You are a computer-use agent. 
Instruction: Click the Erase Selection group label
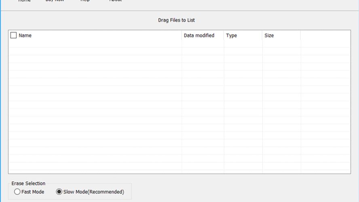28,183
